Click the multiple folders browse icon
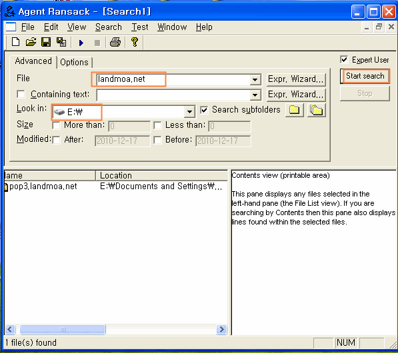 coord(316,110)
